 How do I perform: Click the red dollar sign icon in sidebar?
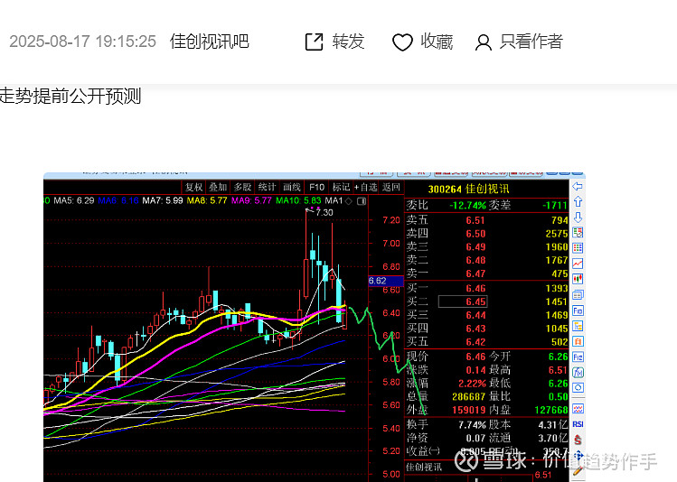click(578, 440)
